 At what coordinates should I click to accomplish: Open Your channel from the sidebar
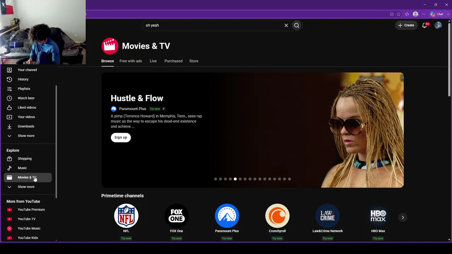tap(28, 70)
